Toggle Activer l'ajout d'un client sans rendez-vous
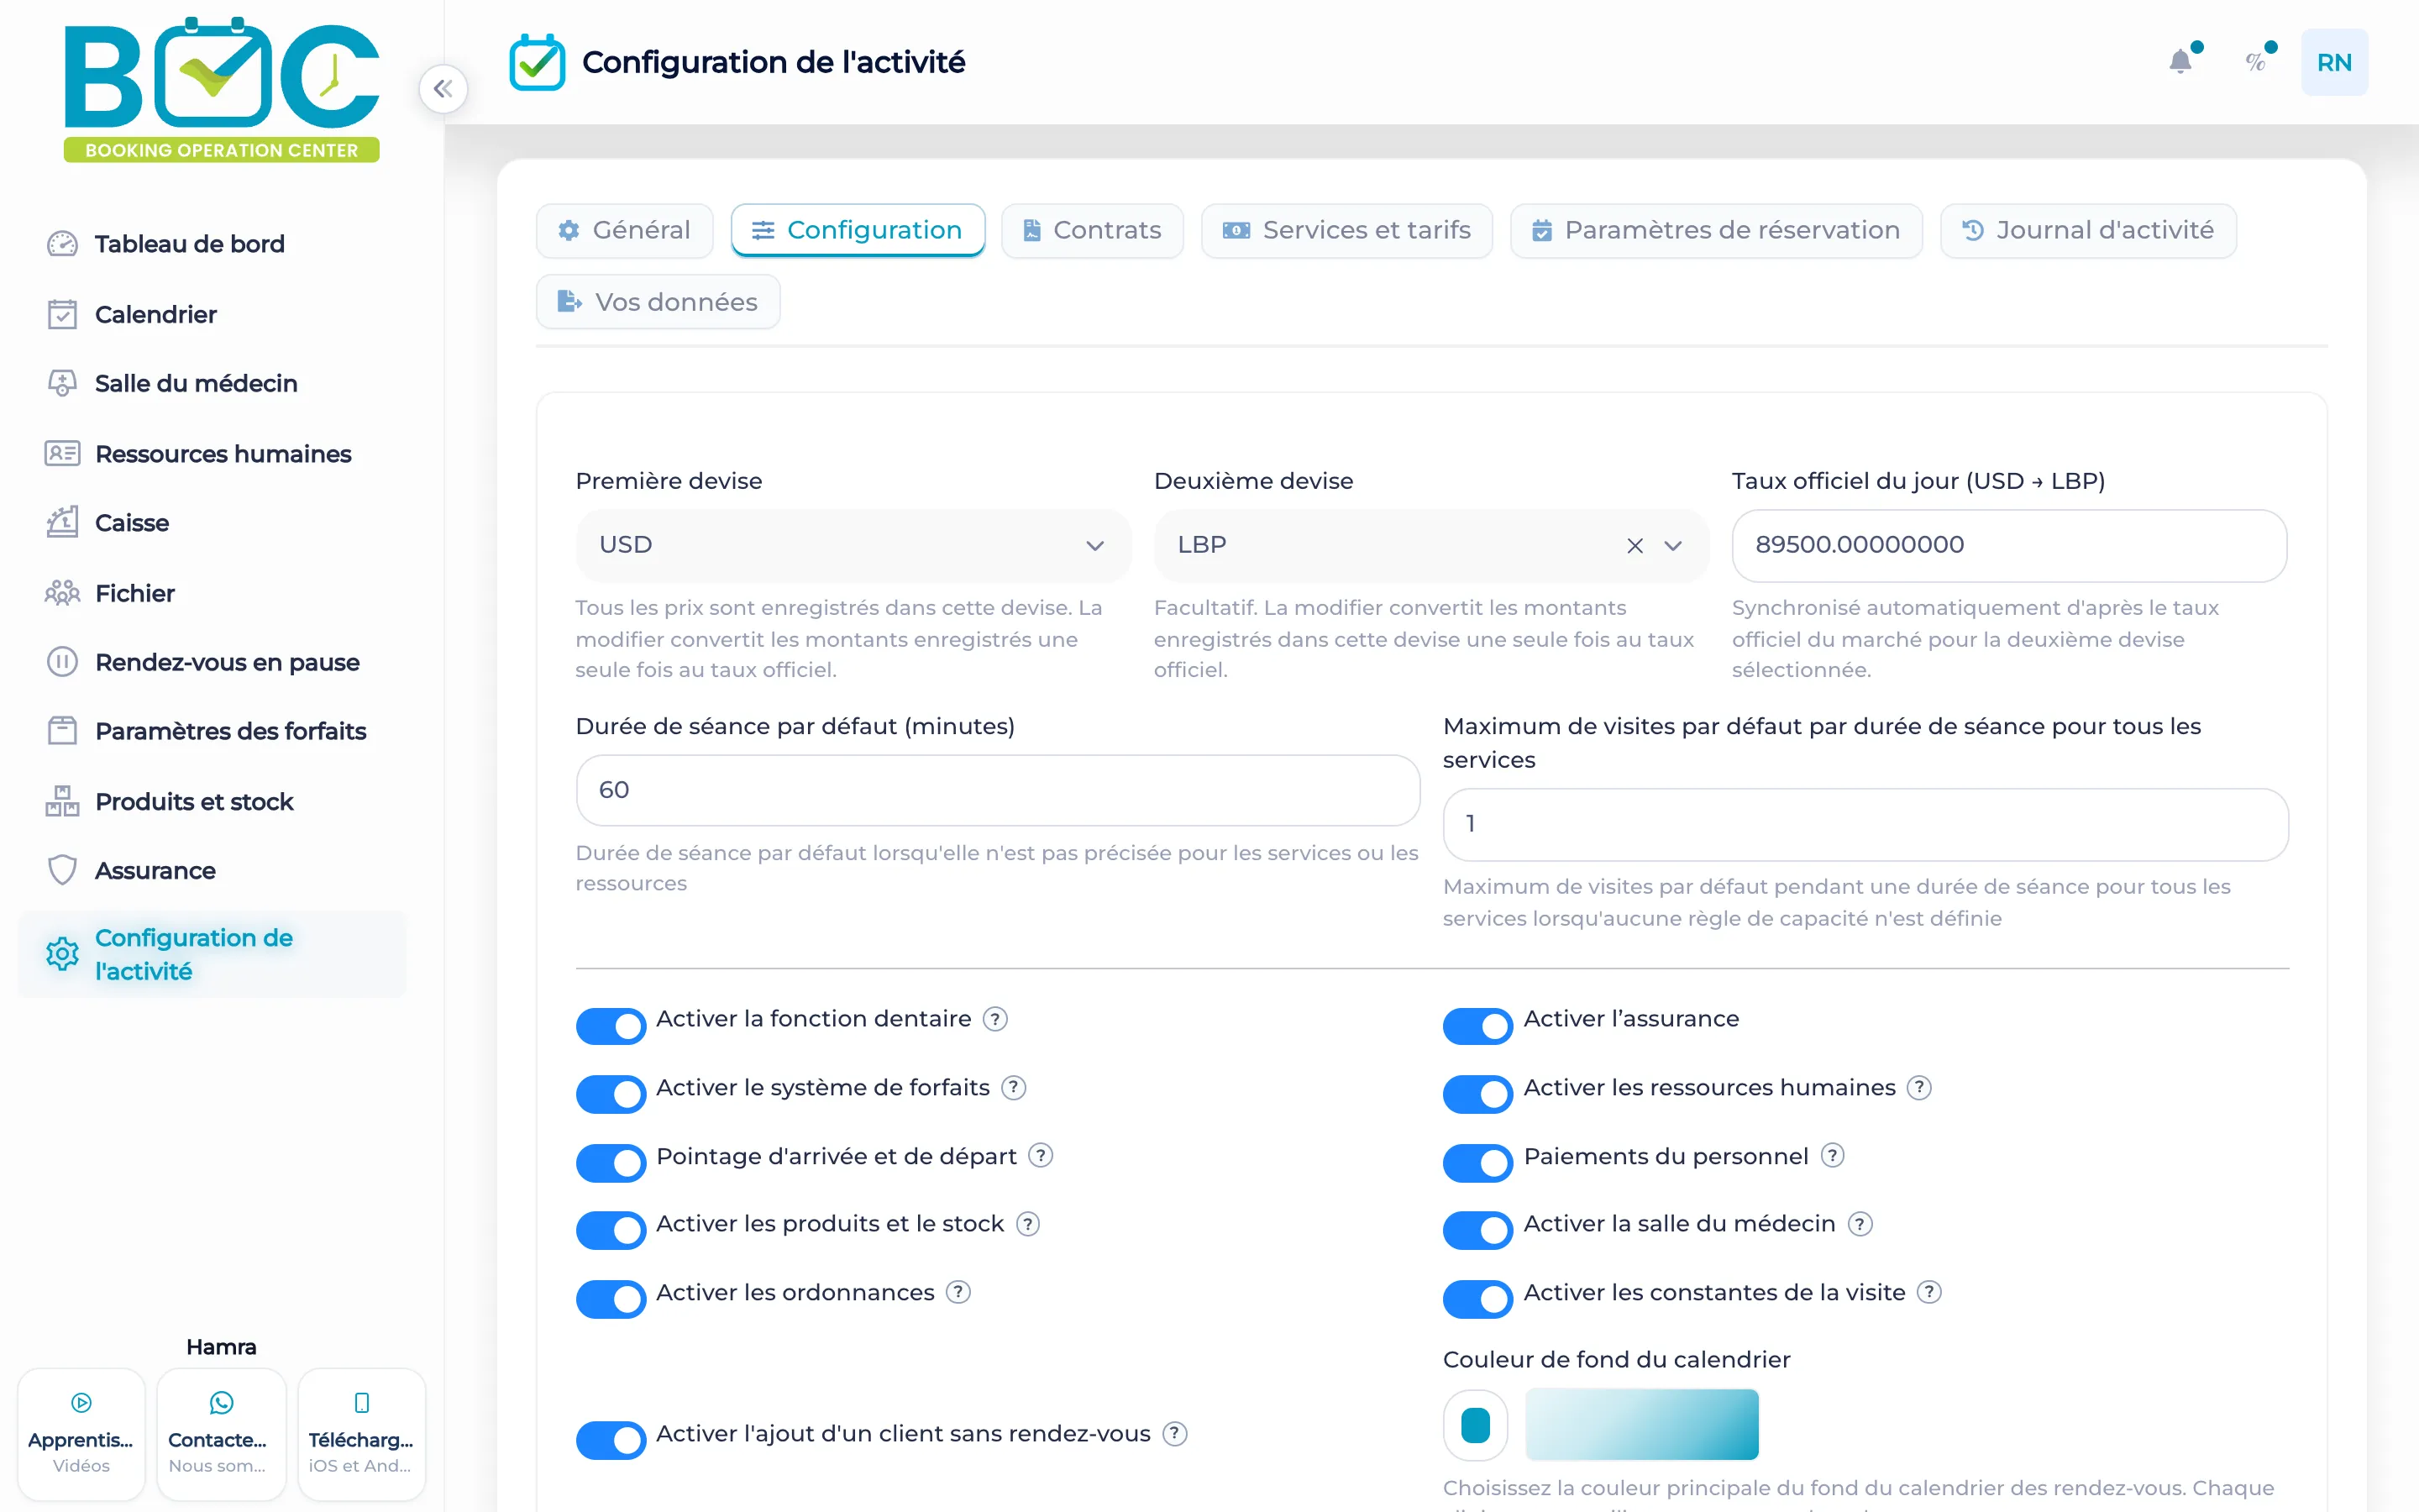 coord(611,1441)
